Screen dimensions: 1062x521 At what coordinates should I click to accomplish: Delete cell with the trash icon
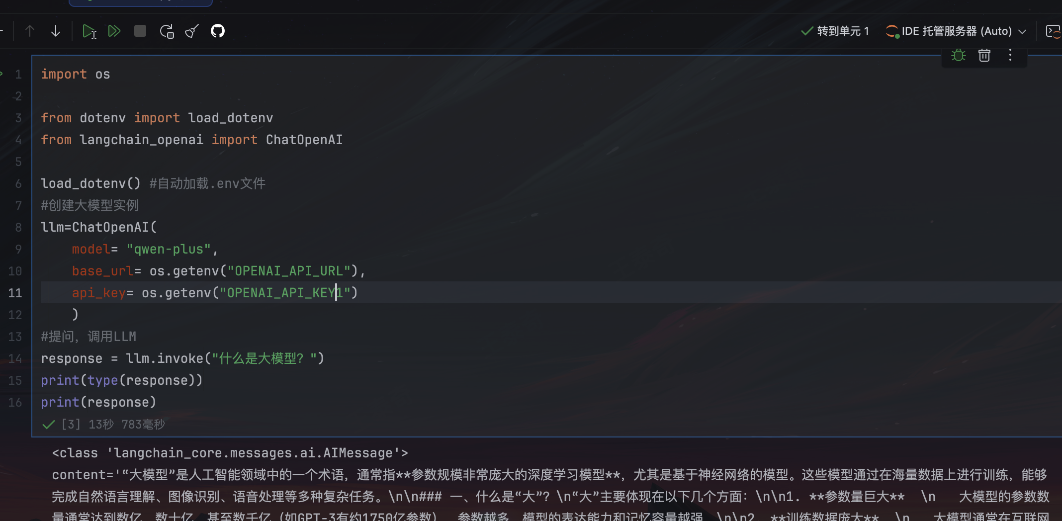pos(984,55)
